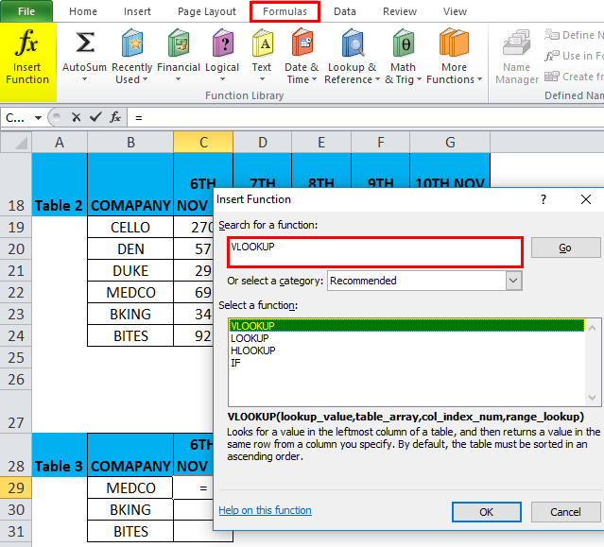604x547 pixels.
Task: Switch to the Insert tab
Action: click(137, 11)
